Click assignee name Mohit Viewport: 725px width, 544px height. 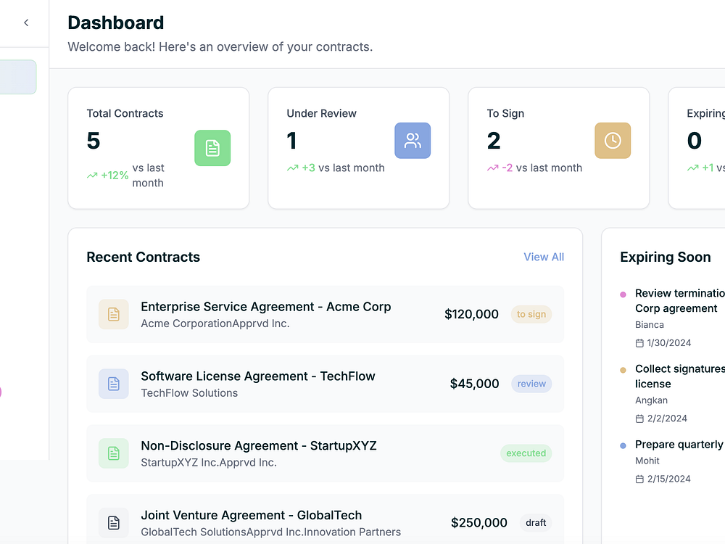647,461
